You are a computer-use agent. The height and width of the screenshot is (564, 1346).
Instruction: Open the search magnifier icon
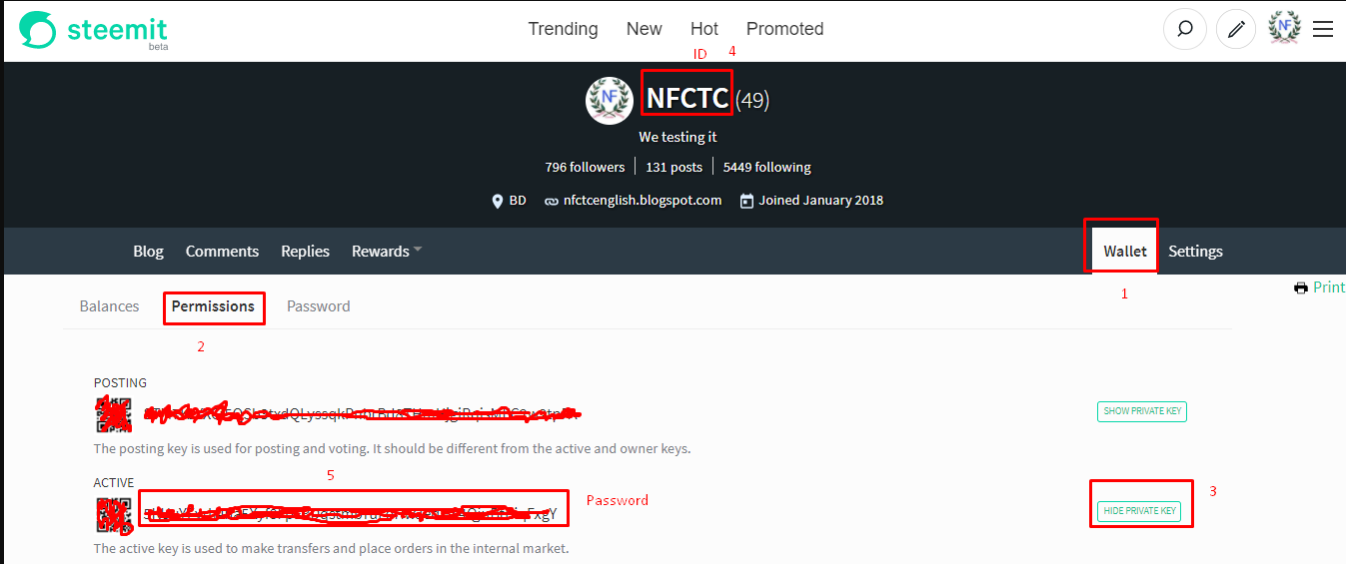click(1185, 30)
